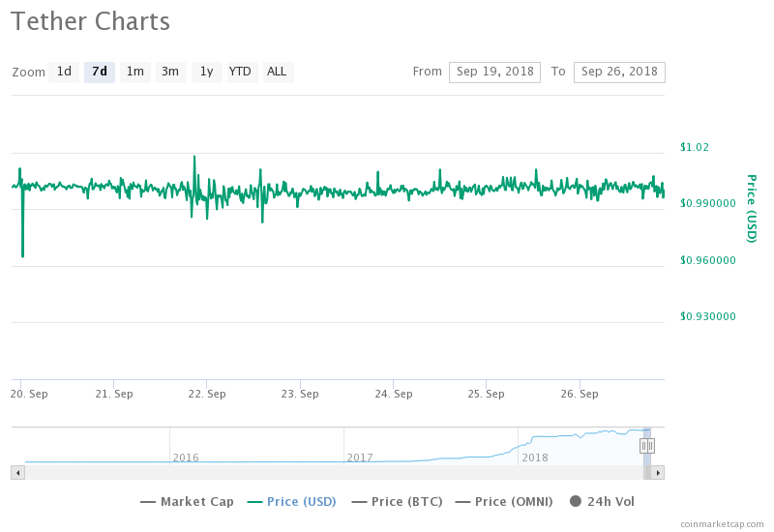Click the navigator left scroll arrow
774x532 pixels.
pos(18,473)
